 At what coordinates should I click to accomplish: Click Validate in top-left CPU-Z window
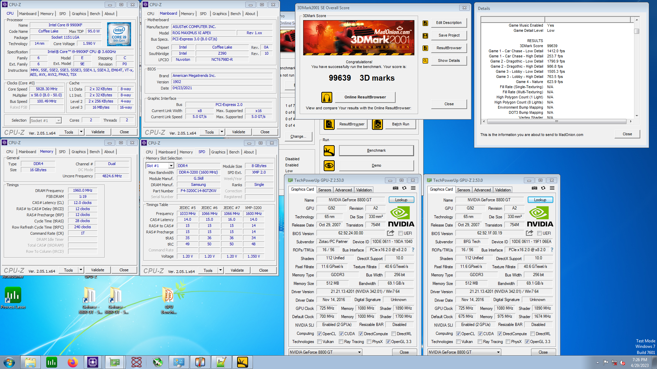pyautogui.click(x=98, y=132)
